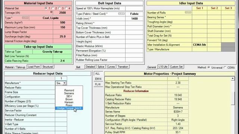Click the belt Rating (N/mm) field
Viewport: 239px width, 134px height.
click(134, 23)
